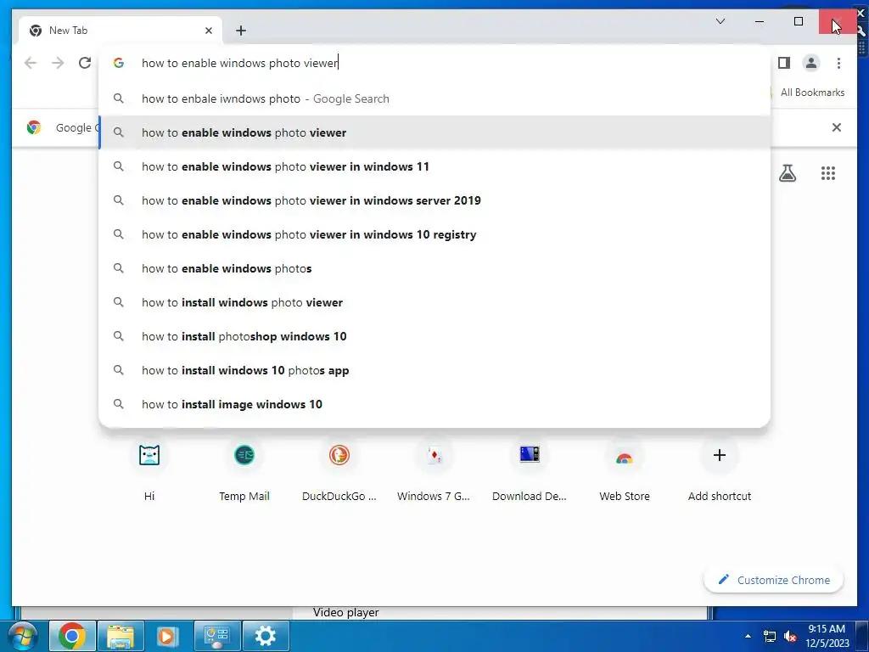Open the Windows 7 G... shortcut
Image resolution: width=869 pixels, height=652 pixels.
click(x=434, y=470)
